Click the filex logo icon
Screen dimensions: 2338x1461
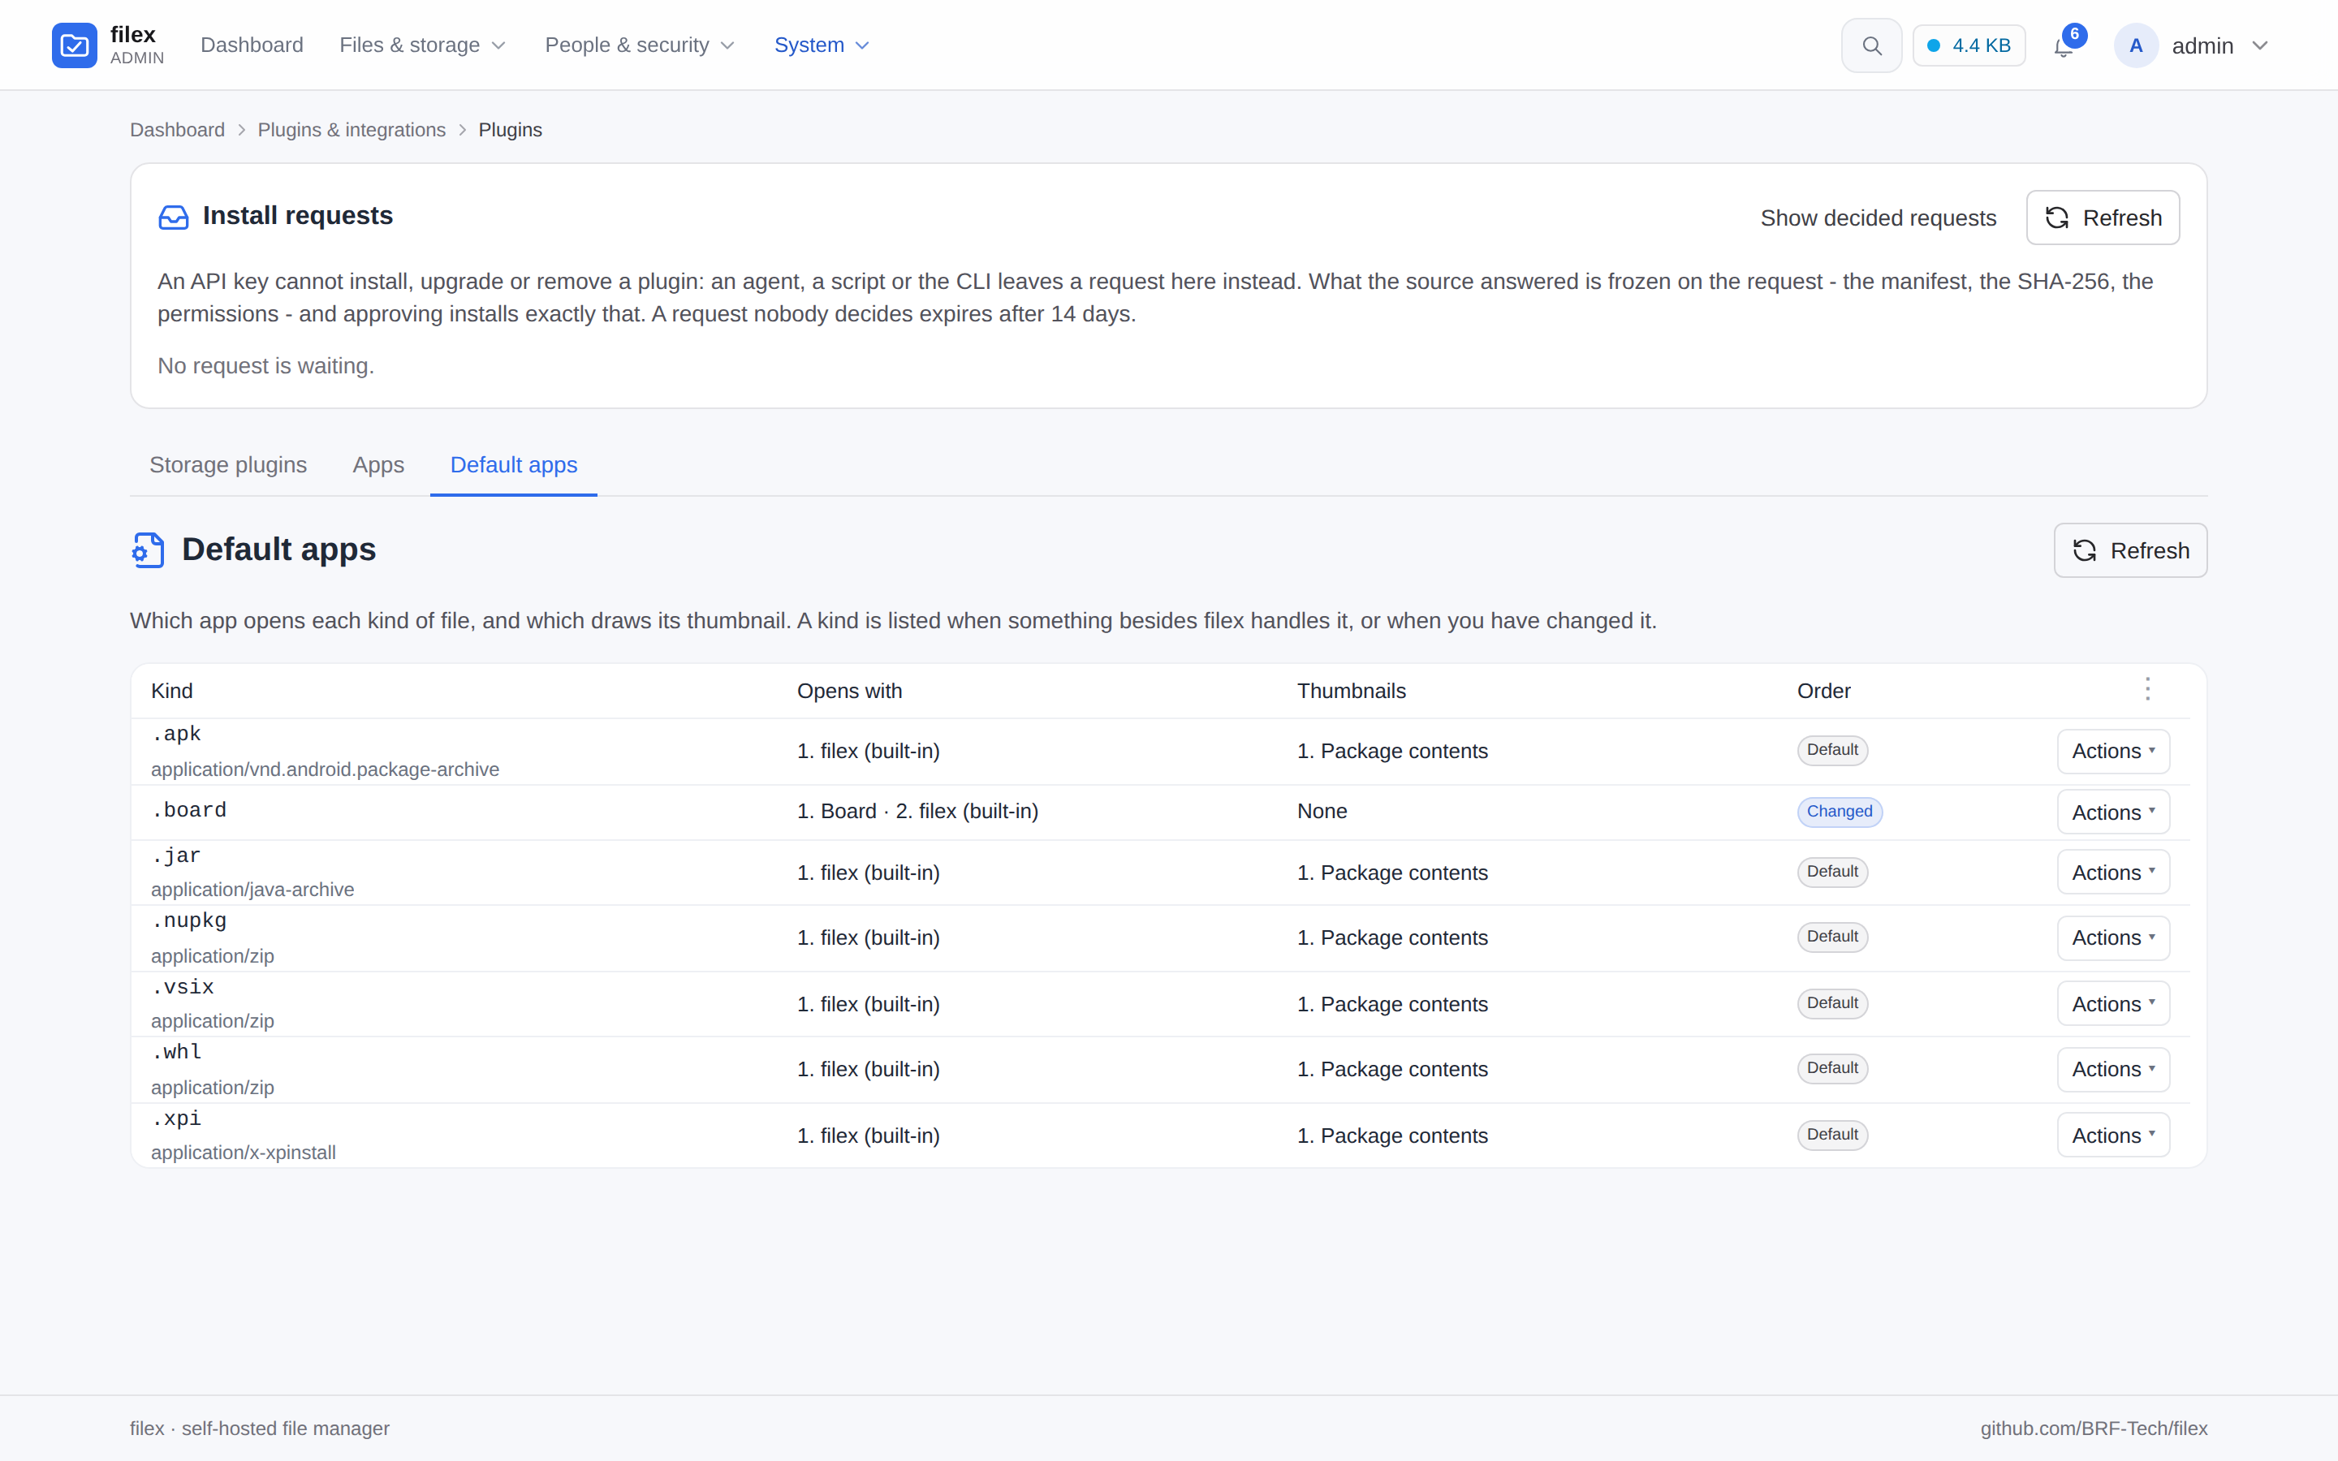pyautogui.click(x=75, y=45)
